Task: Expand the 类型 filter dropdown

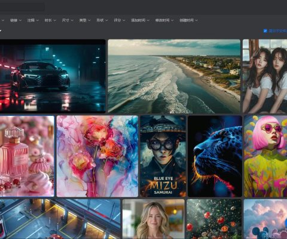Action: 85,20
